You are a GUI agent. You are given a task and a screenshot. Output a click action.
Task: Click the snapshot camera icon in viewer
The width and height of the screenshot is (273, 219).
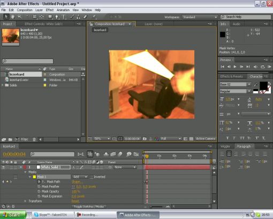point(145,138)
